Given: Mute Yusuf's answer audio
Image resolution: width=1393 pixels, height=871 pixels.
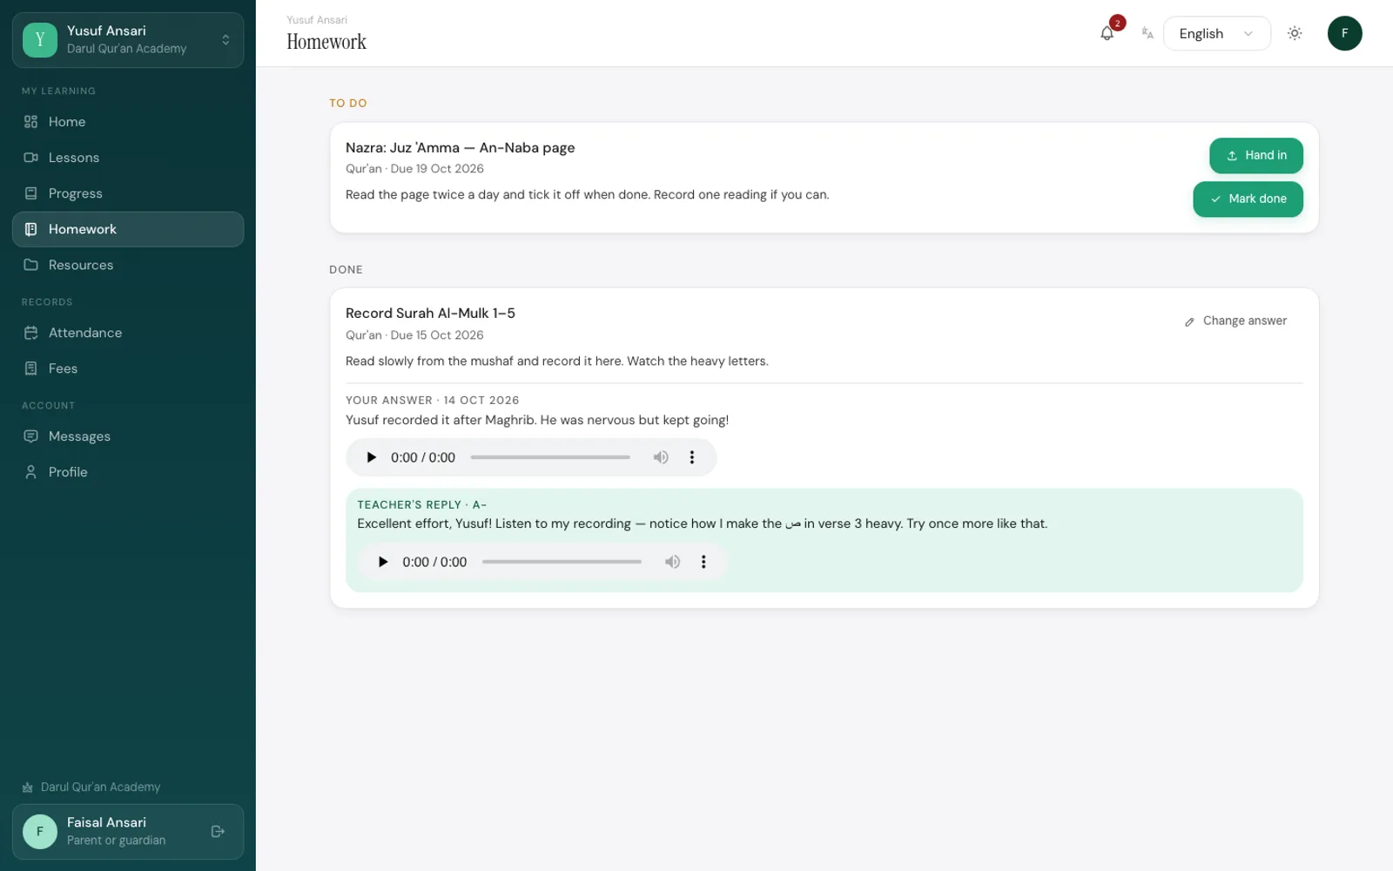Looking at the screenshot, I should click(661, 457).
